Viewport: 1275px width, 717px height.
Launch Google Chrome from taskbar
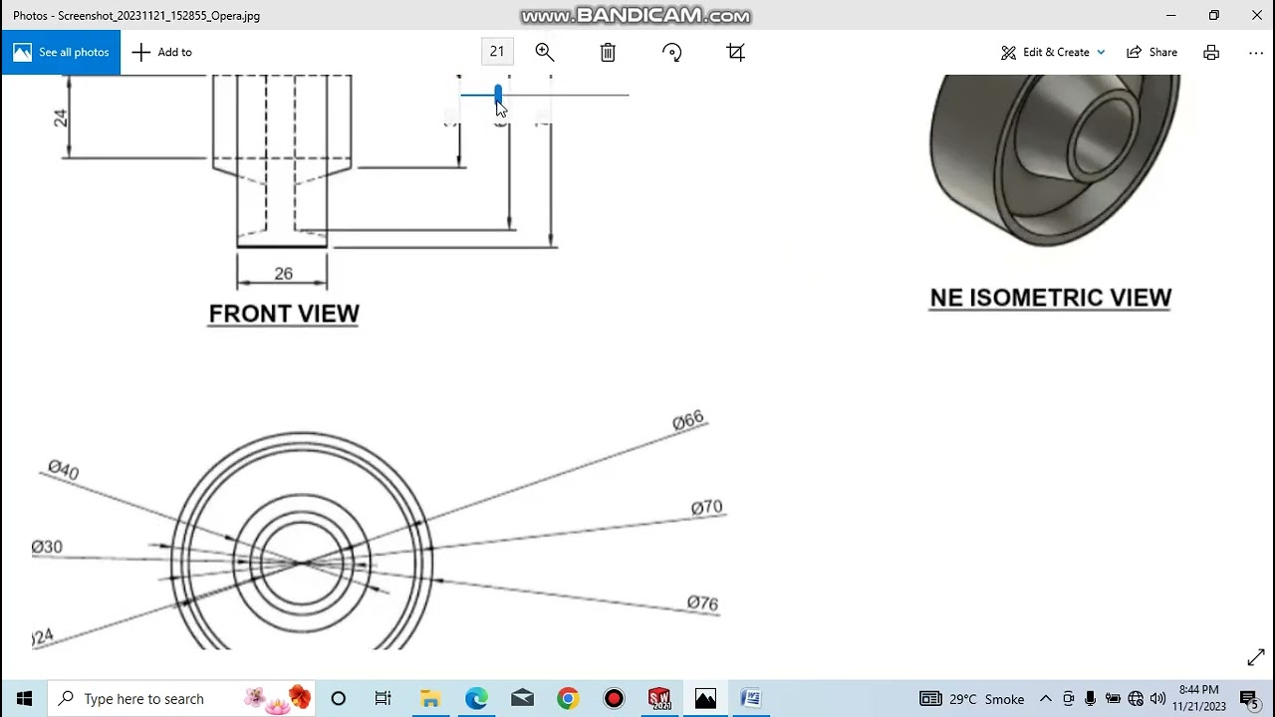(568, 698)
